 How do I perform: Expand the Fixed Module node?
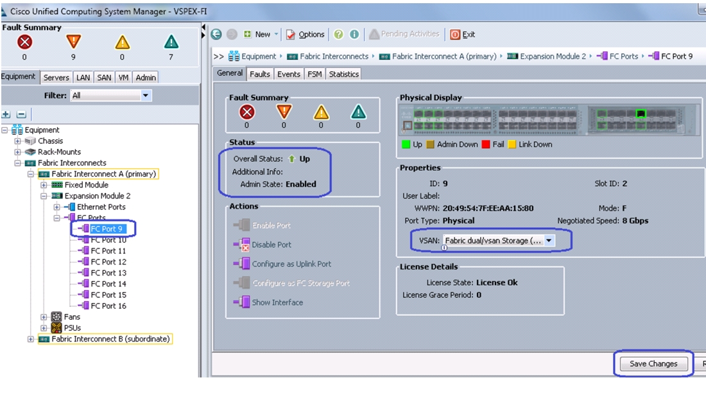[x=44, y=185]
